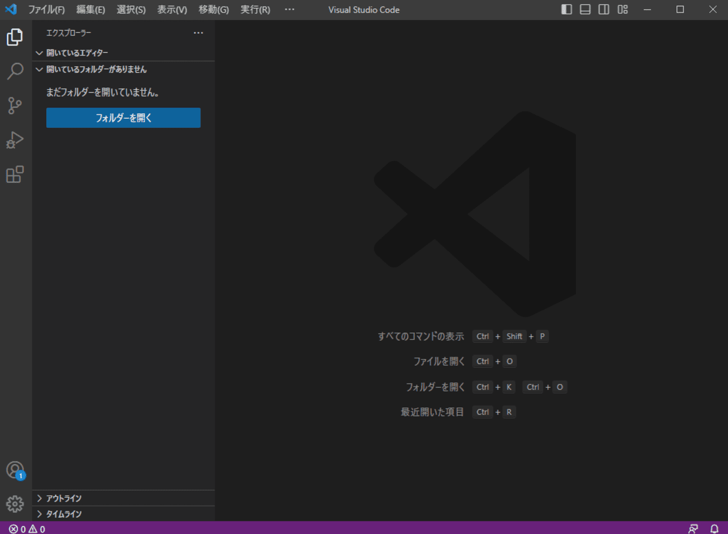Click the K key cap hint
Screen dimensions: 728x534
pyautogui.click(x=509, y=387)
